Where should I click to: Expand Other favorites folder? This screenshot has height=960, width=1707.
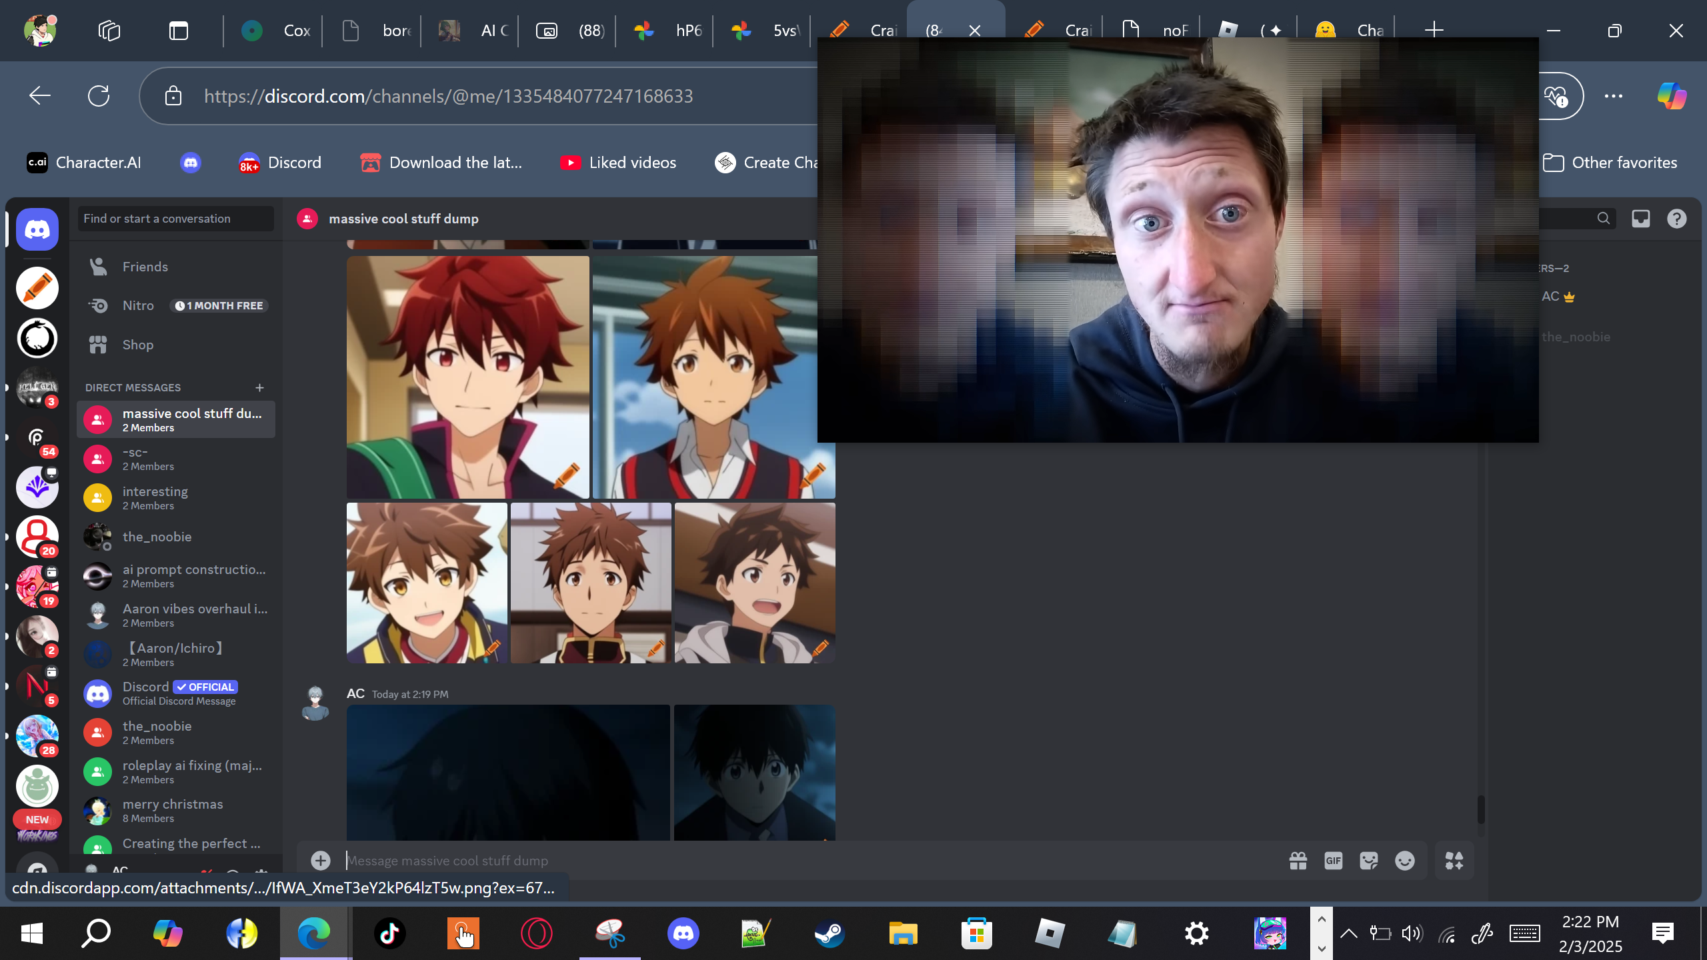click(x=1610, y=163)
